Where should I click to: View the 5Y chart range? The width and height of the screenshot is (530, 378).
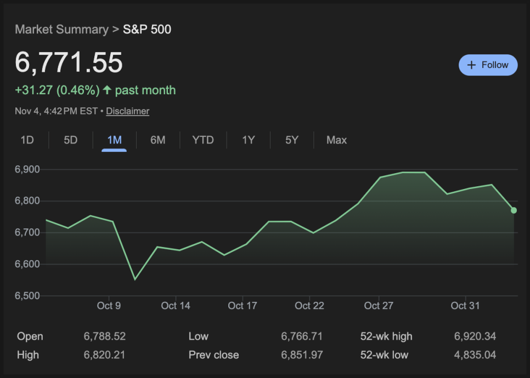click(291, 140)
